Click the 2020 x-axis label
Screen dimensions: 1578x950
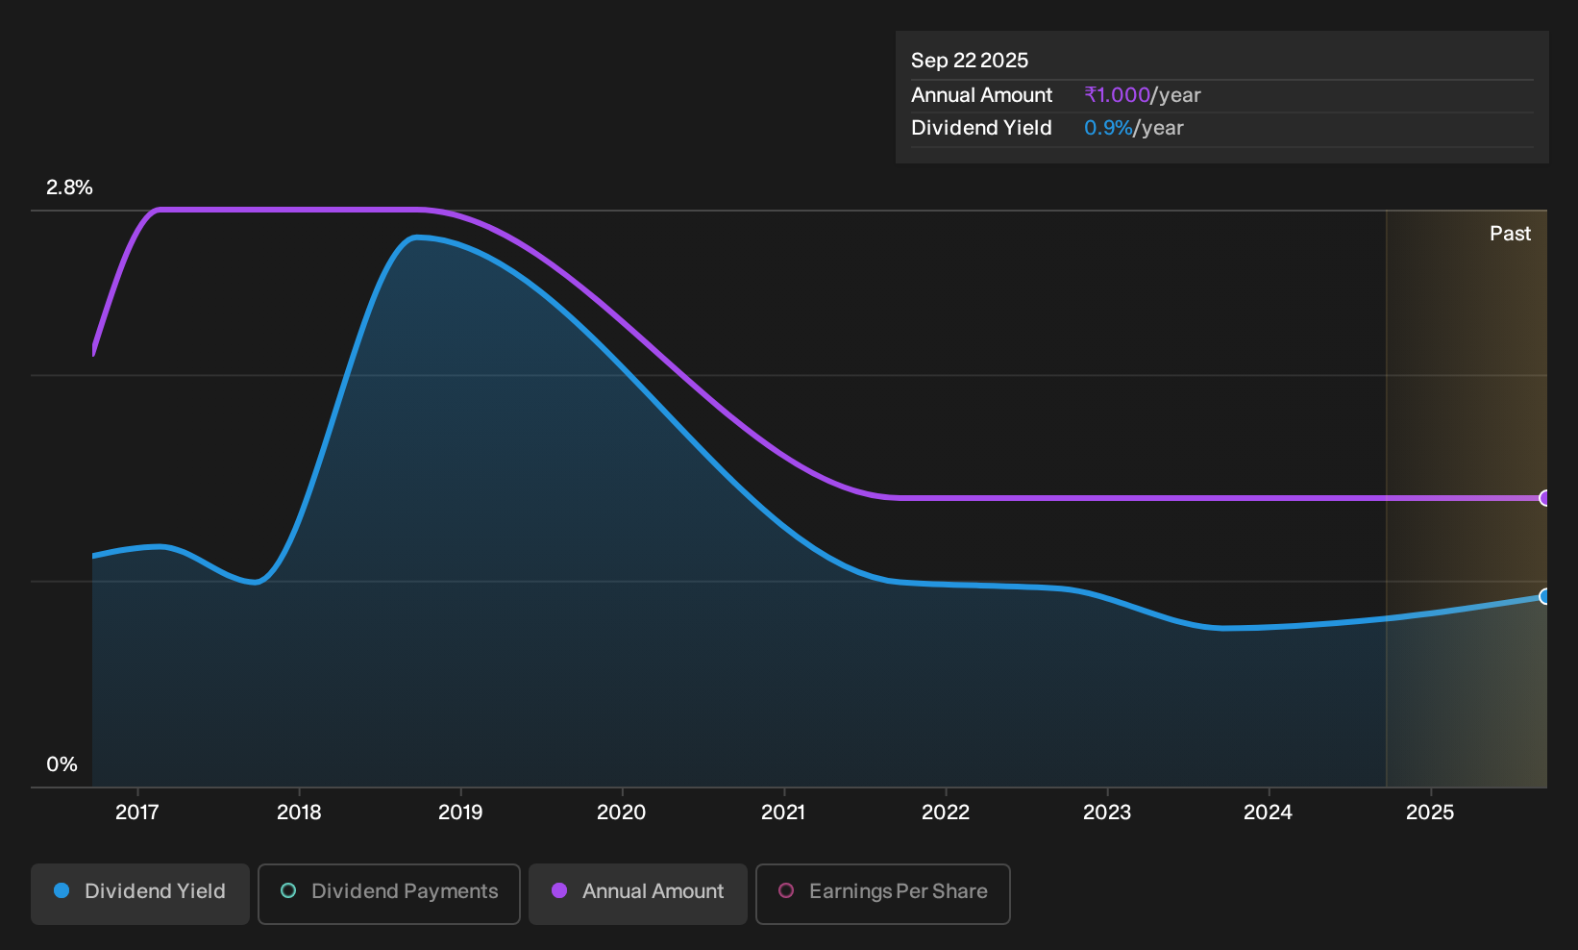[x=622, y=812]
